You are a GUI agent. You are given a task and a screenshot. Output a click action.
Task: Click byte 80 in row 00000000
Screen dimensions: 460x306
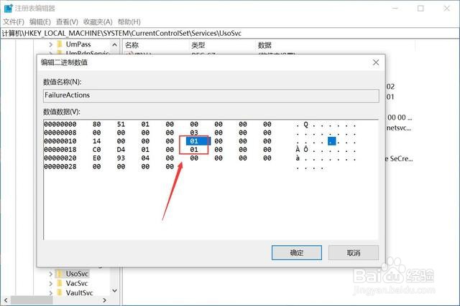[x=96, y=124]
